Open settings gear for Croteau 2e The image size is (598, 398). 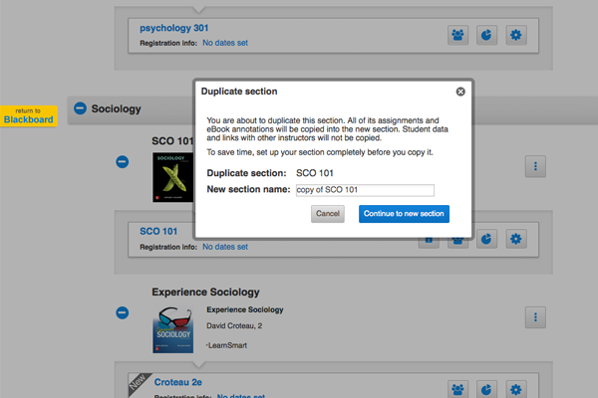tap(515, 388)
